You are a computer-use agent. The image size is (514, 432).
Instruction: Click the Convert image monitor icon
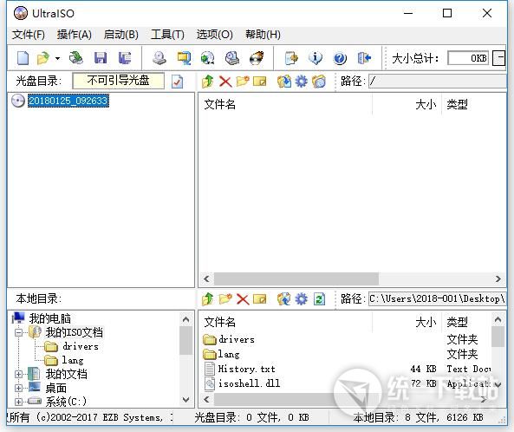184,58
